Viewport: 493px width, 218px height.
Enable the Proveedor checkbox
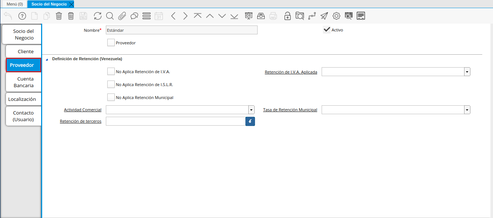click(x=111, y=43)
